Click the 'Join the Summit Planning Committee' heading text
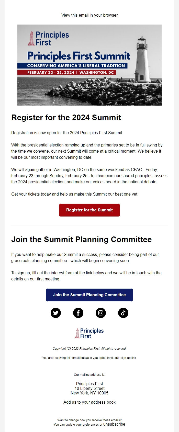179x432 pixels. 81,240
